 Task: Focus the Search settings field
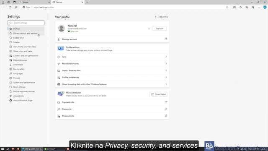tap(26, 23)
